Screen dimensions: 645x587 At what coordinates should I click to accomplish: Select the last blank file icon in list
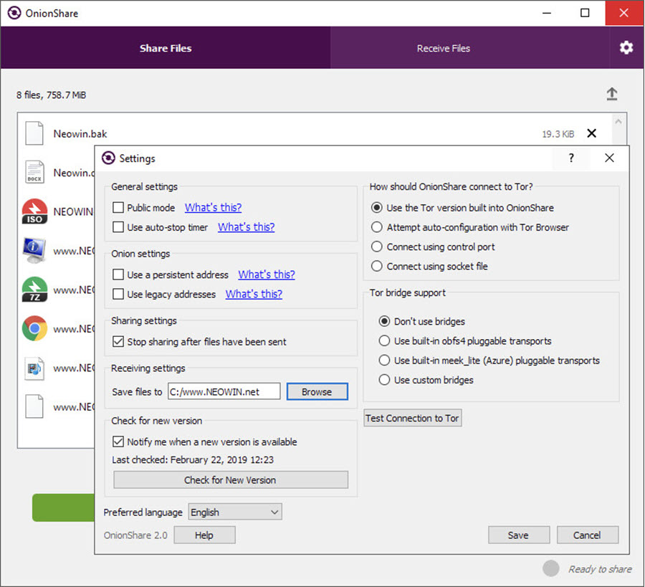[x=34, y=406]
